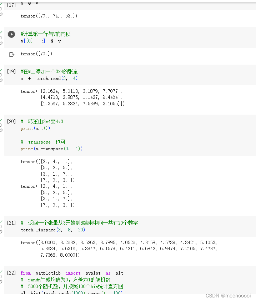Select cell number [21] execution indicator
Image resolution: width=256 pixels, height=301 pixels.
11,223
